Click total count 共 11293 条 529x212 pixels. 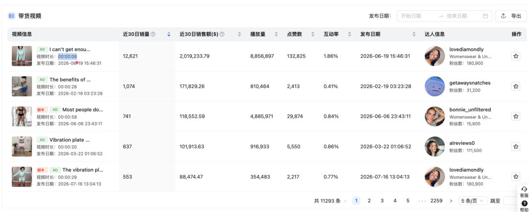point(327,201)
